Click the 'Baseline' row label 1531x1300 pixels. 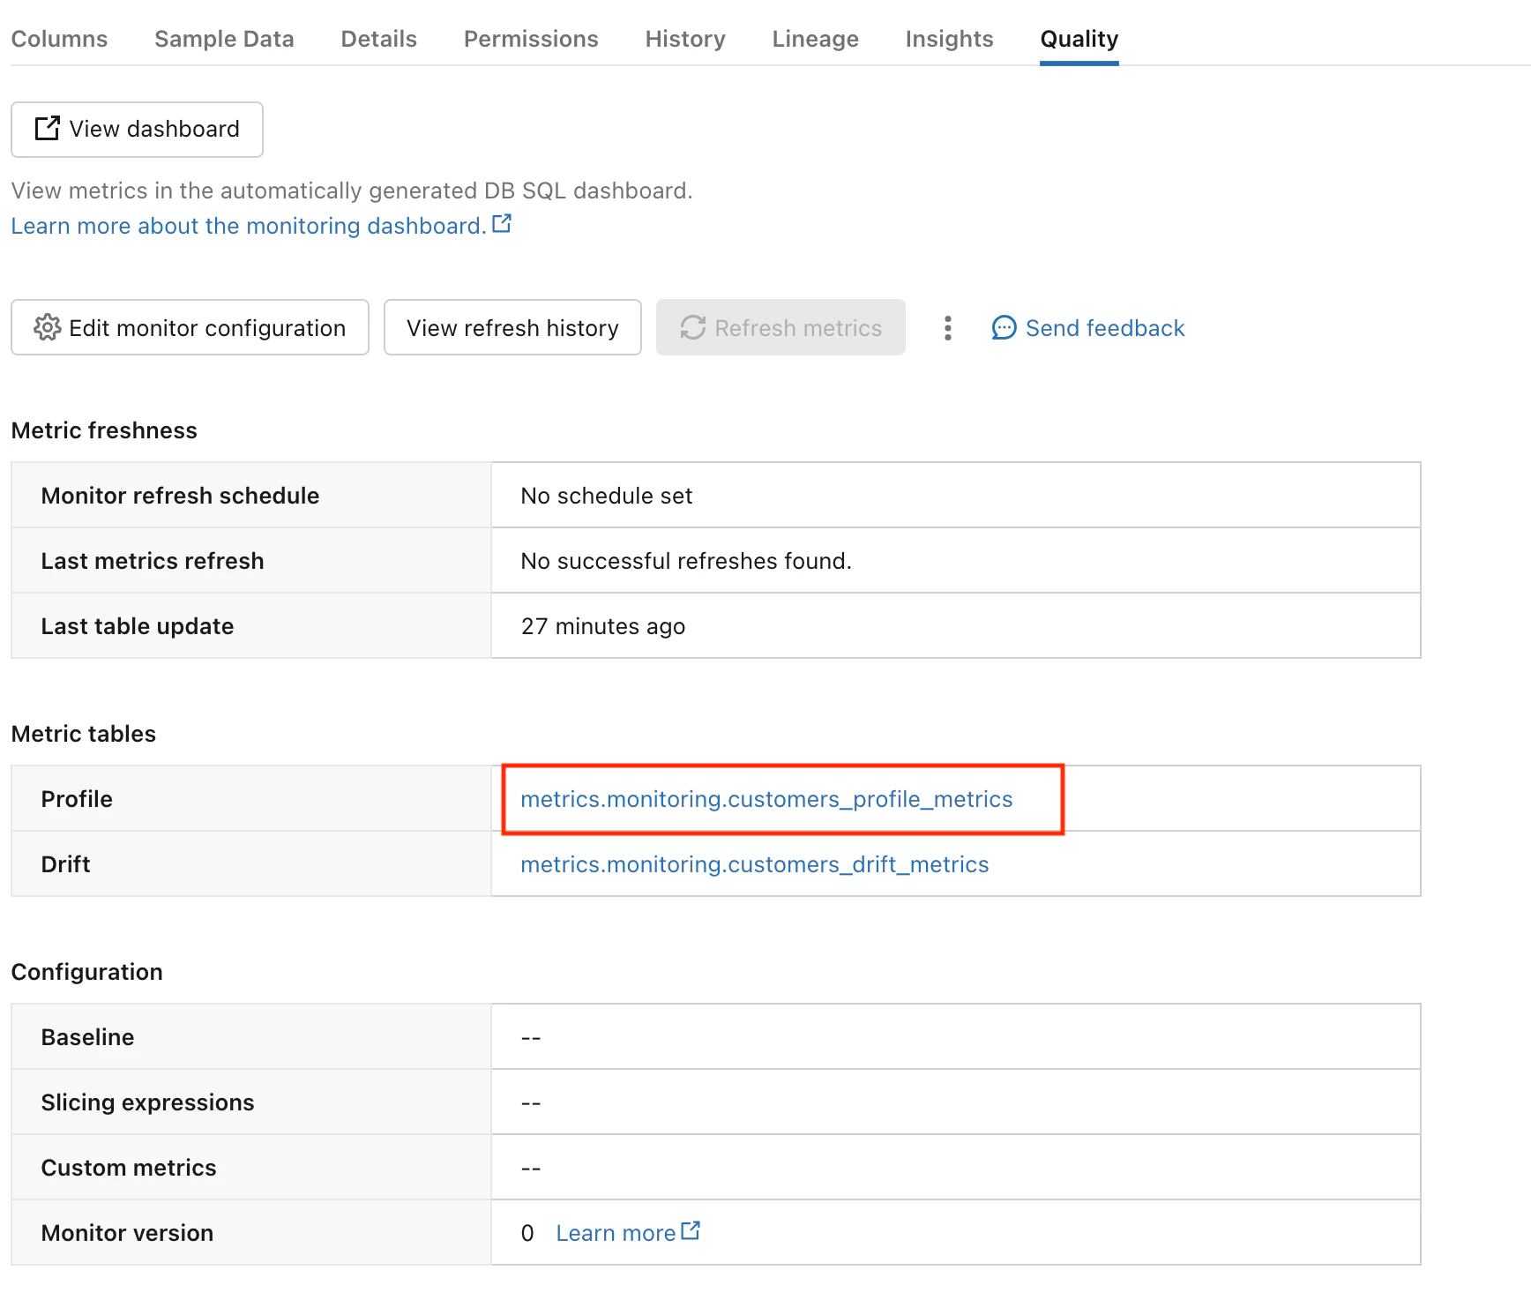88,1037
